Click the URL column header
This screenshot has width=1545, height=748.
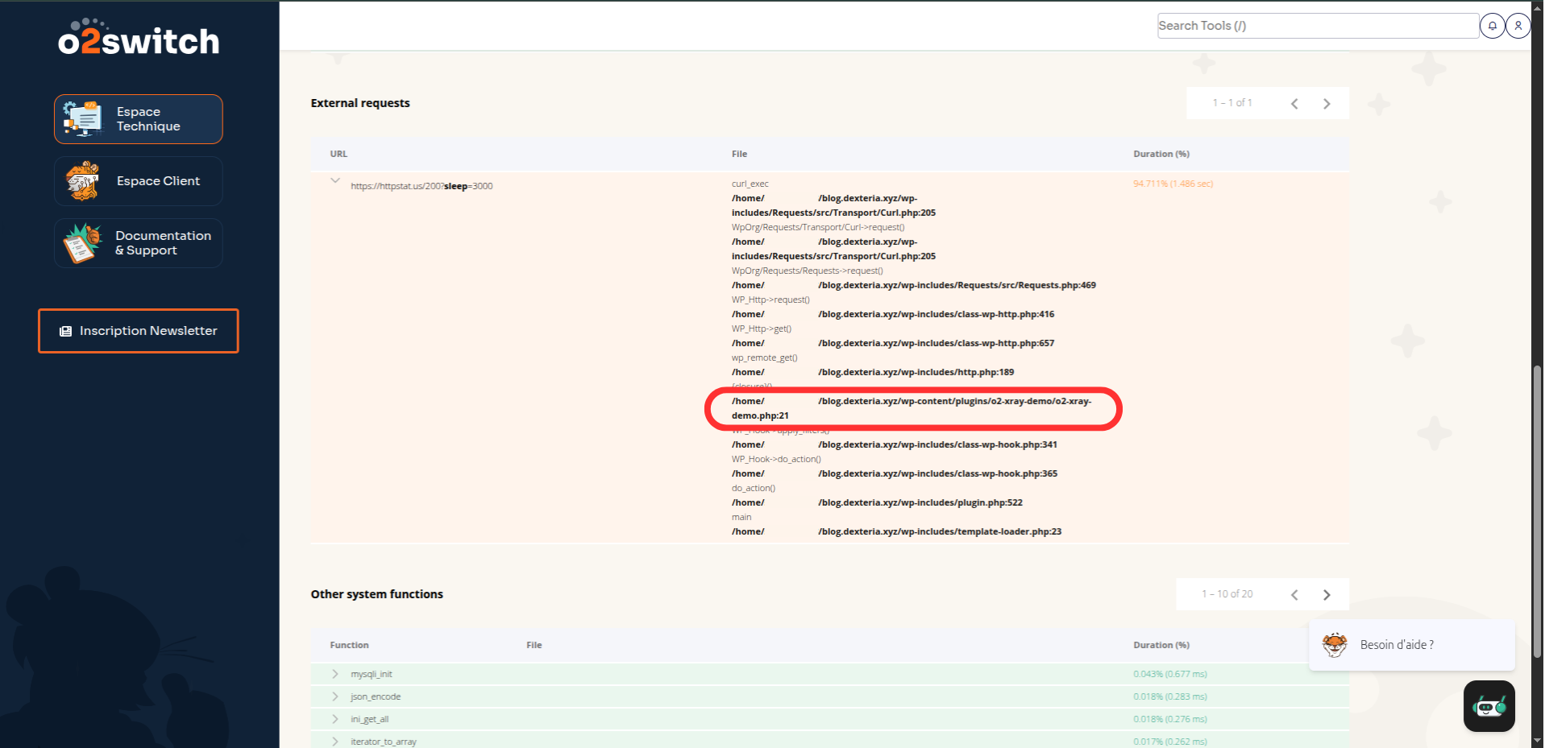click(338, 154)
